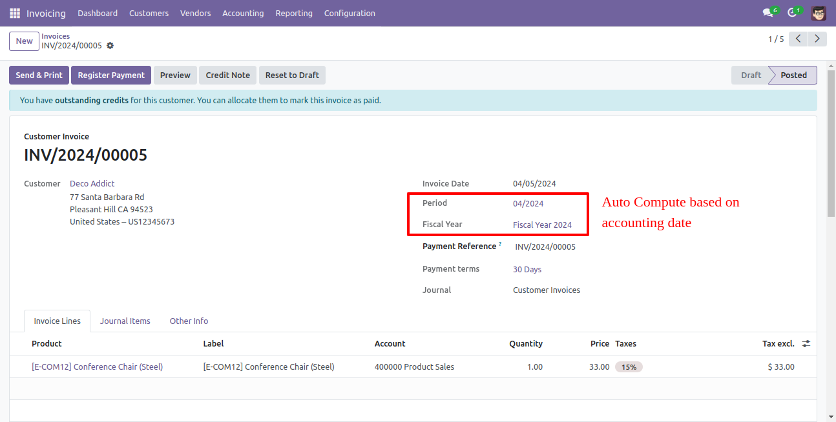The width and height of the screenshot is (836, 422).
Task: Go to next record arrow
Action: (x=818, y=39)
